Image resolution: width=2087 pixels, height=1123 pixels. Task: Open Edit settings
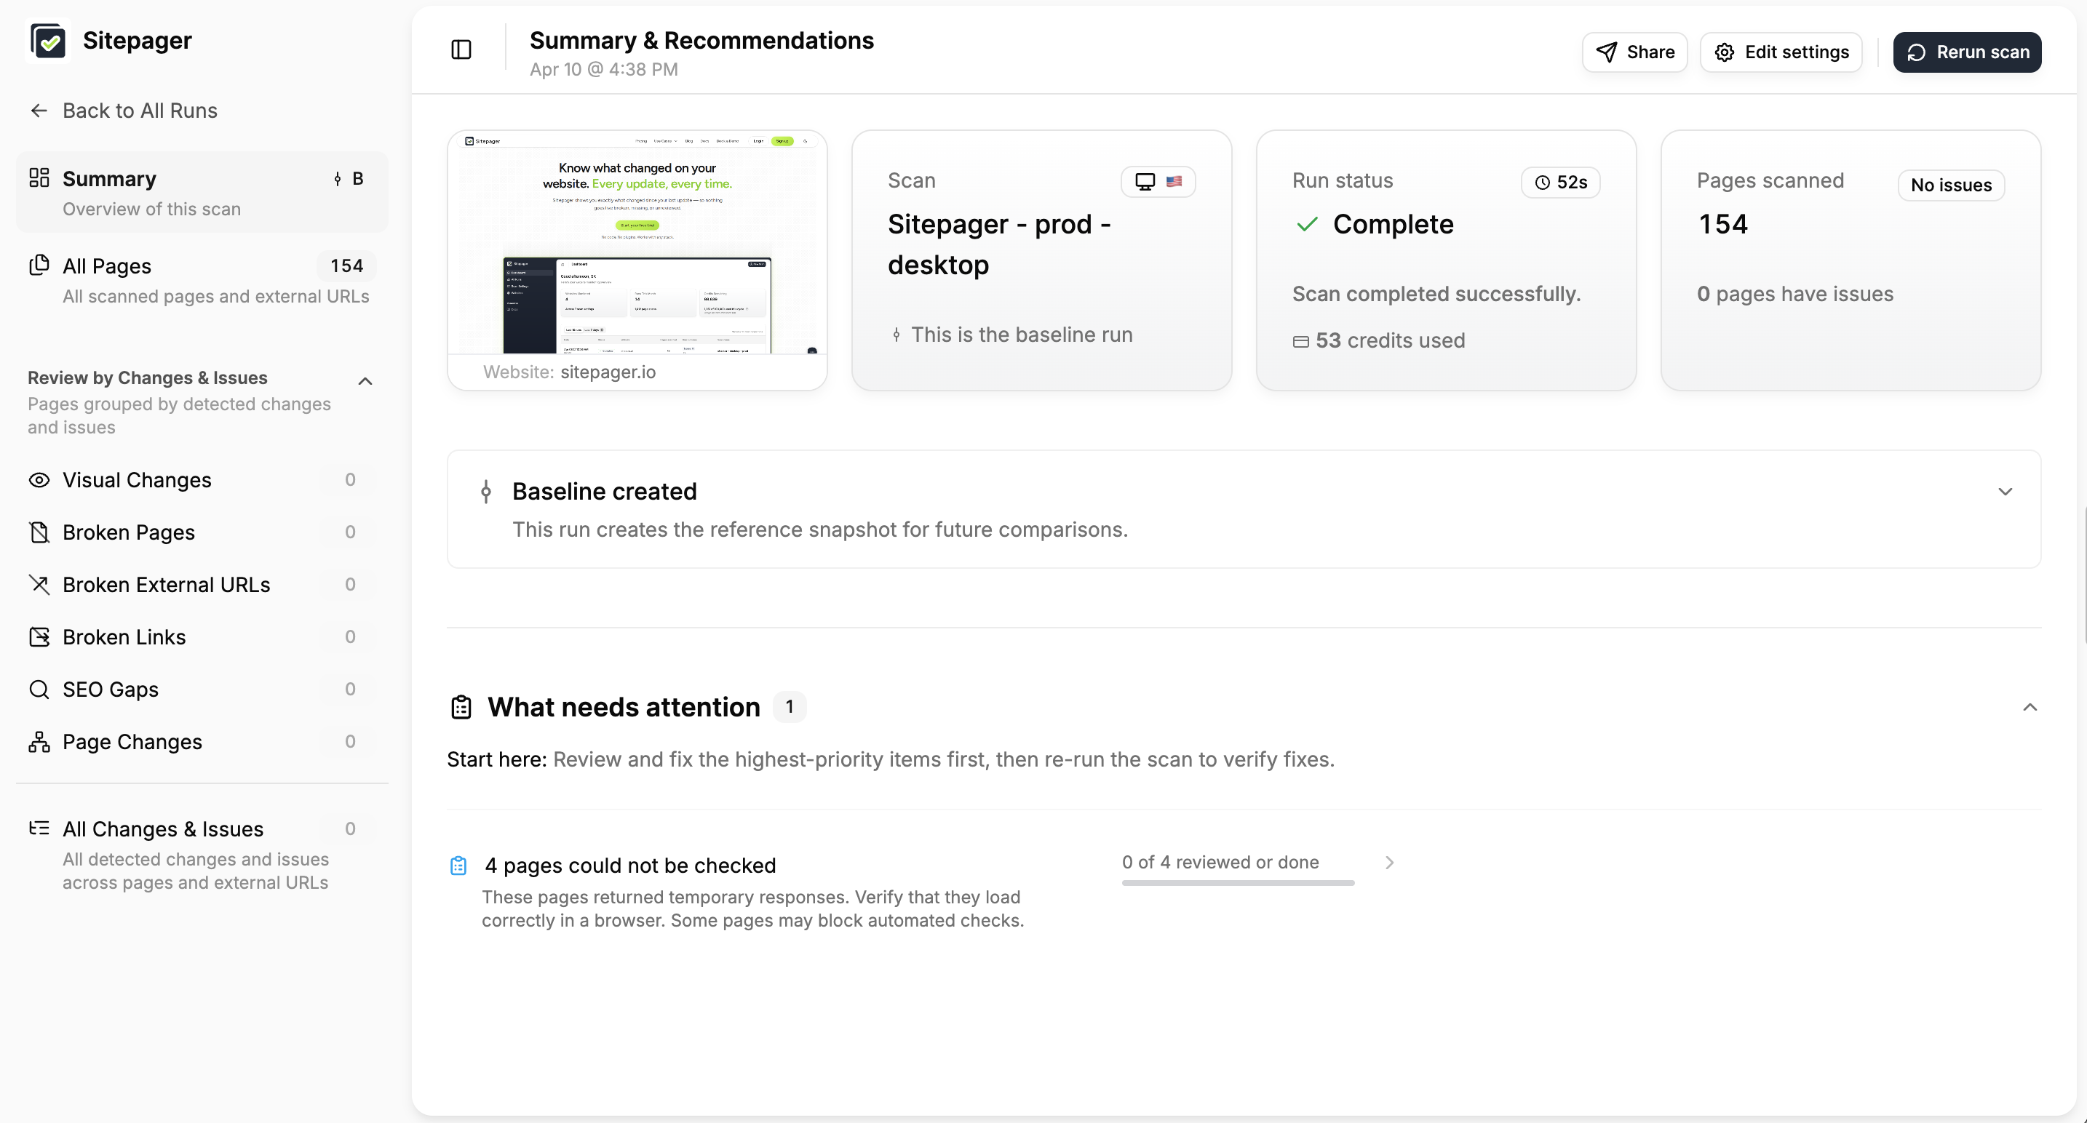1781,52
